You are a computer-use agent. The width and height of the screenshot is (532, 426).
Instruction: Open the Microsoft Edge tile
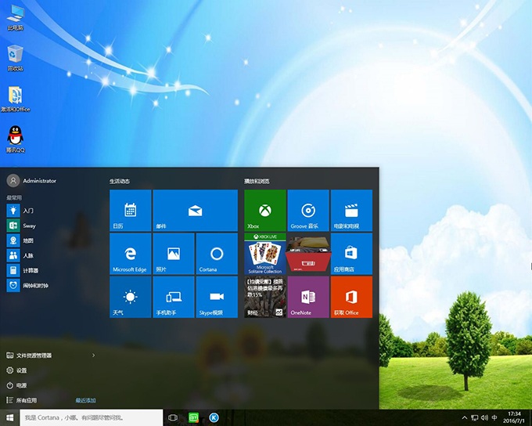130,253
